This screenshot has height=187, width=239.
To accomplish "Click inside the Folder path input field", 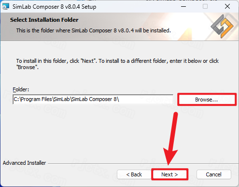I will click(93, 100).
